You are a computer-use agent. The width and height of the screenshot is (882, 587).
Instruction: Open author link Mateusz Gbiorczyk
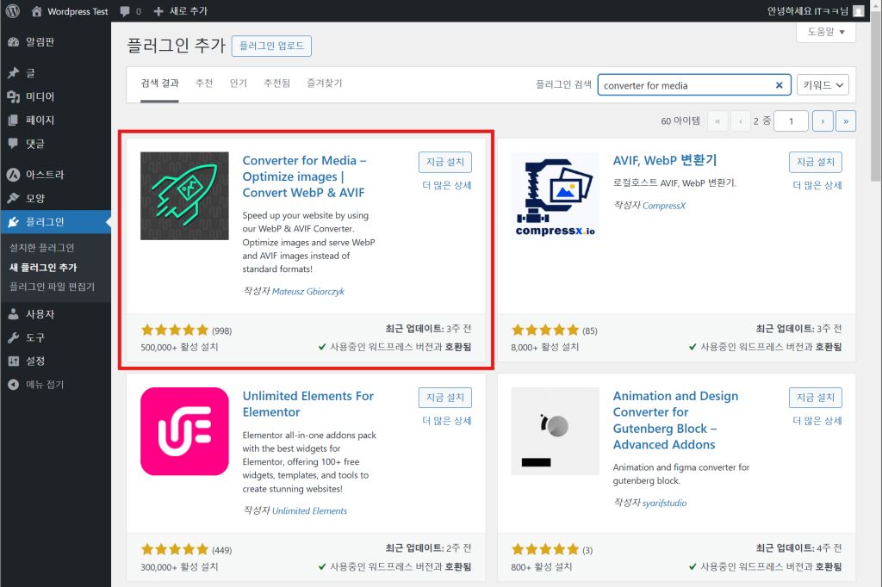point(308,292)
